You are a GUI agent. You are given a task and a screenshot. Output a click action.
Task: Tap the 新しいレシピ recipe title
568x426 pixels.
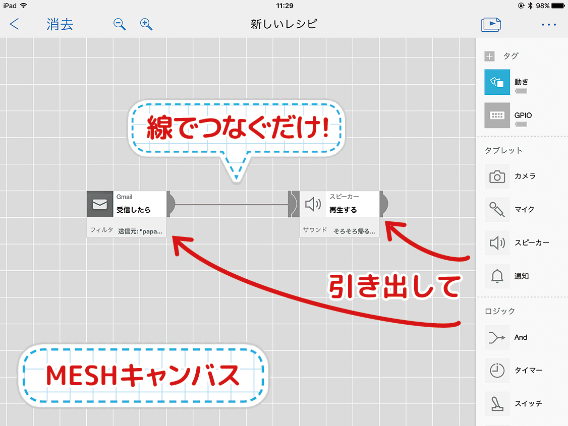coord(283,24)
